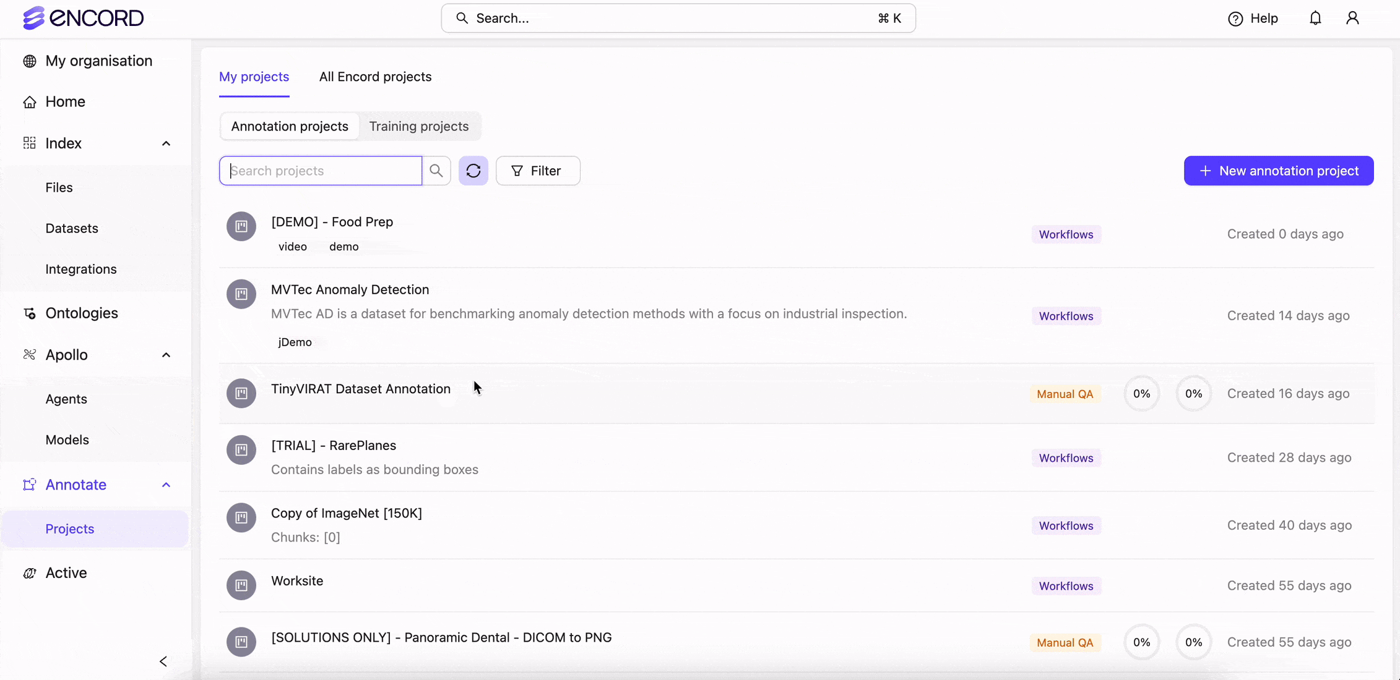
Task: Focus the global Search bar
Action: [678, 18]
